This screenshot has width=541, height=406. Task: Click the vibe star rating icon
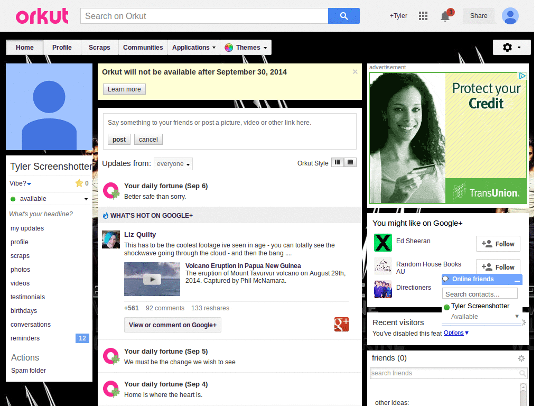pyautogui.click(x=79, y=183)
